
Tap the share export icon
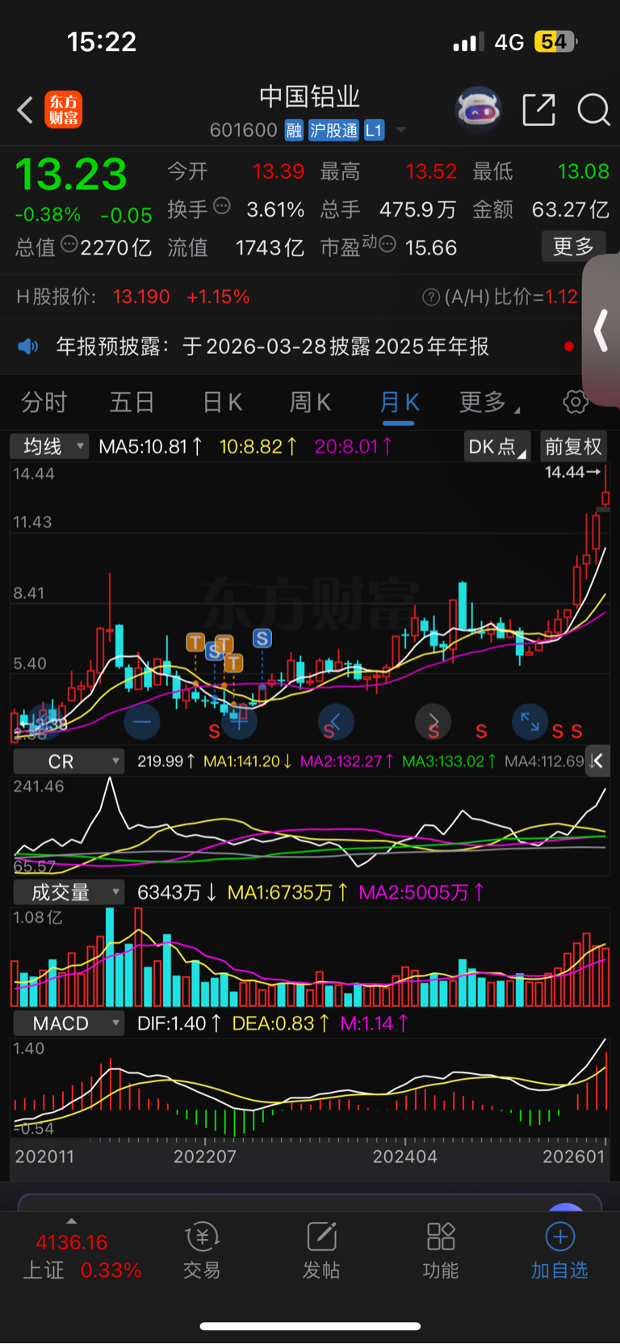coord(538,110)
